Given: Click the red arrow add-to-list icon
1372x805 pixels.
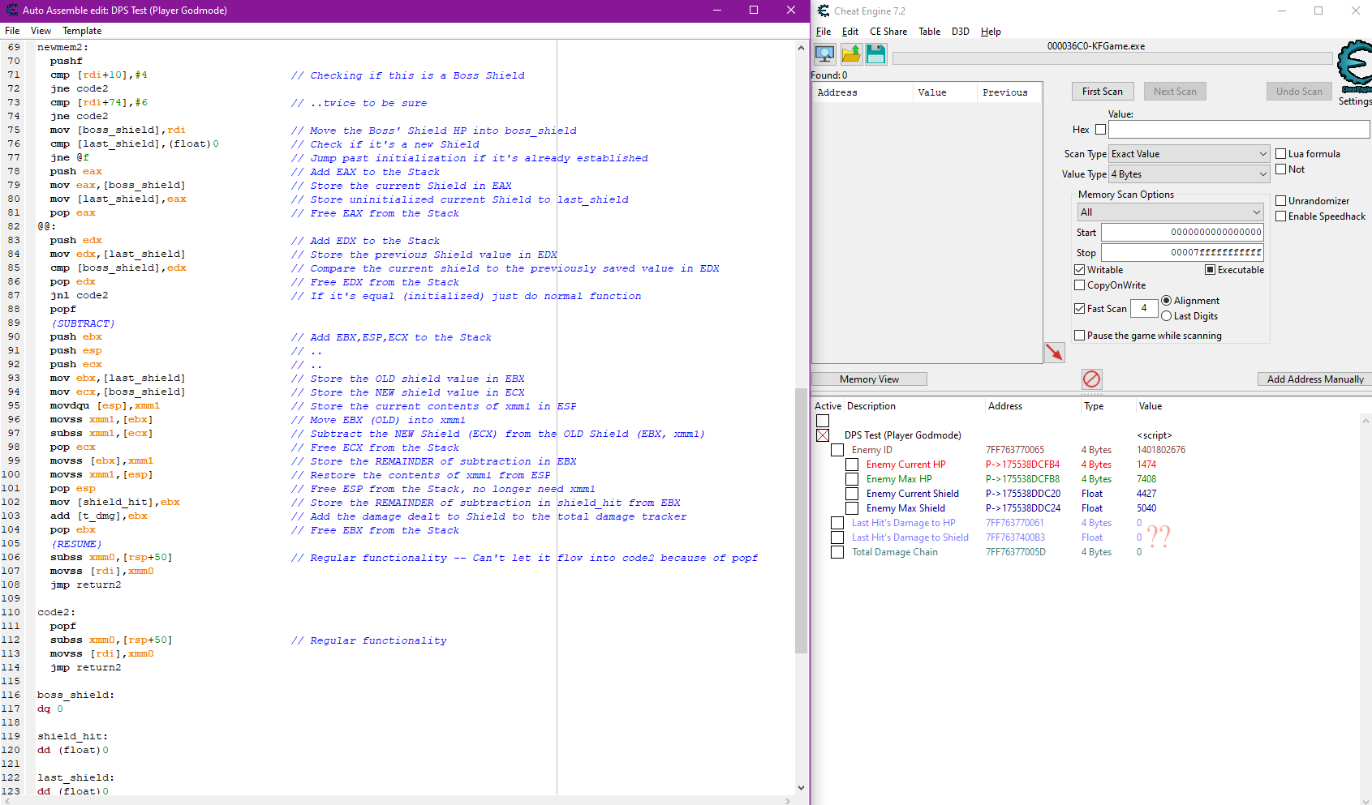Looking at the screenshot, I should [1054, 352].
